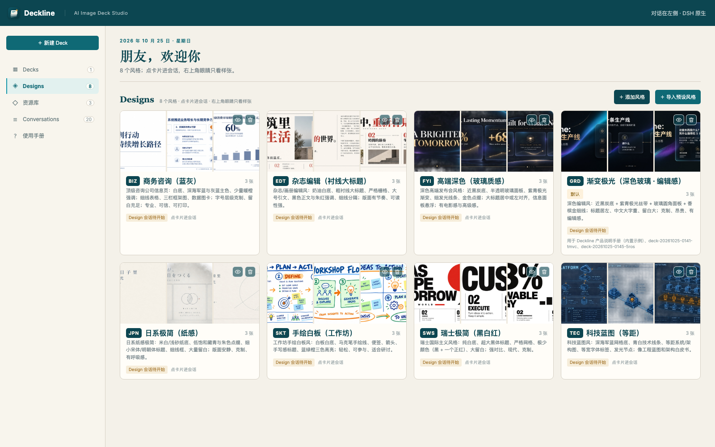Open the 杂志编辑 slide thumbnail preview
This screenshot has height=447, width=715.
[x=336, y=141]
